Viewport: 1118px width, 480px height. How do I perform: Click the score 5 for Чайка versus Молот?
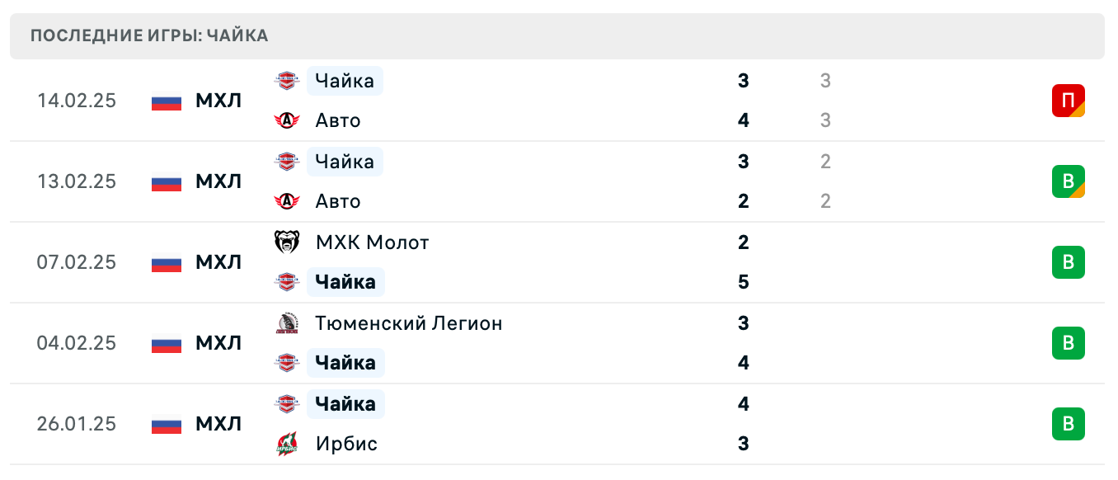(x=743, y=281)
